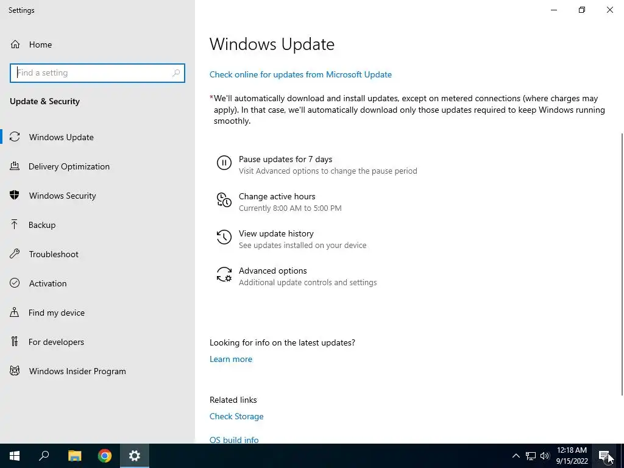
Task: Open the Windows Start menu
Action: 15,456
